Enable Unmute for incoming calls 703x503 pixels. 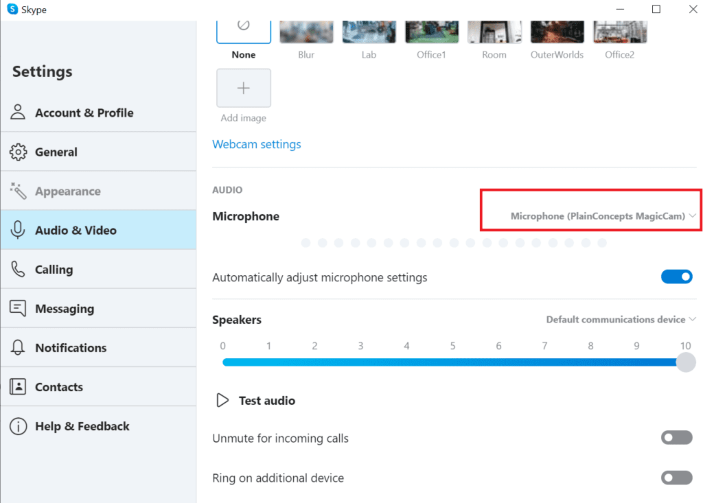676,437
